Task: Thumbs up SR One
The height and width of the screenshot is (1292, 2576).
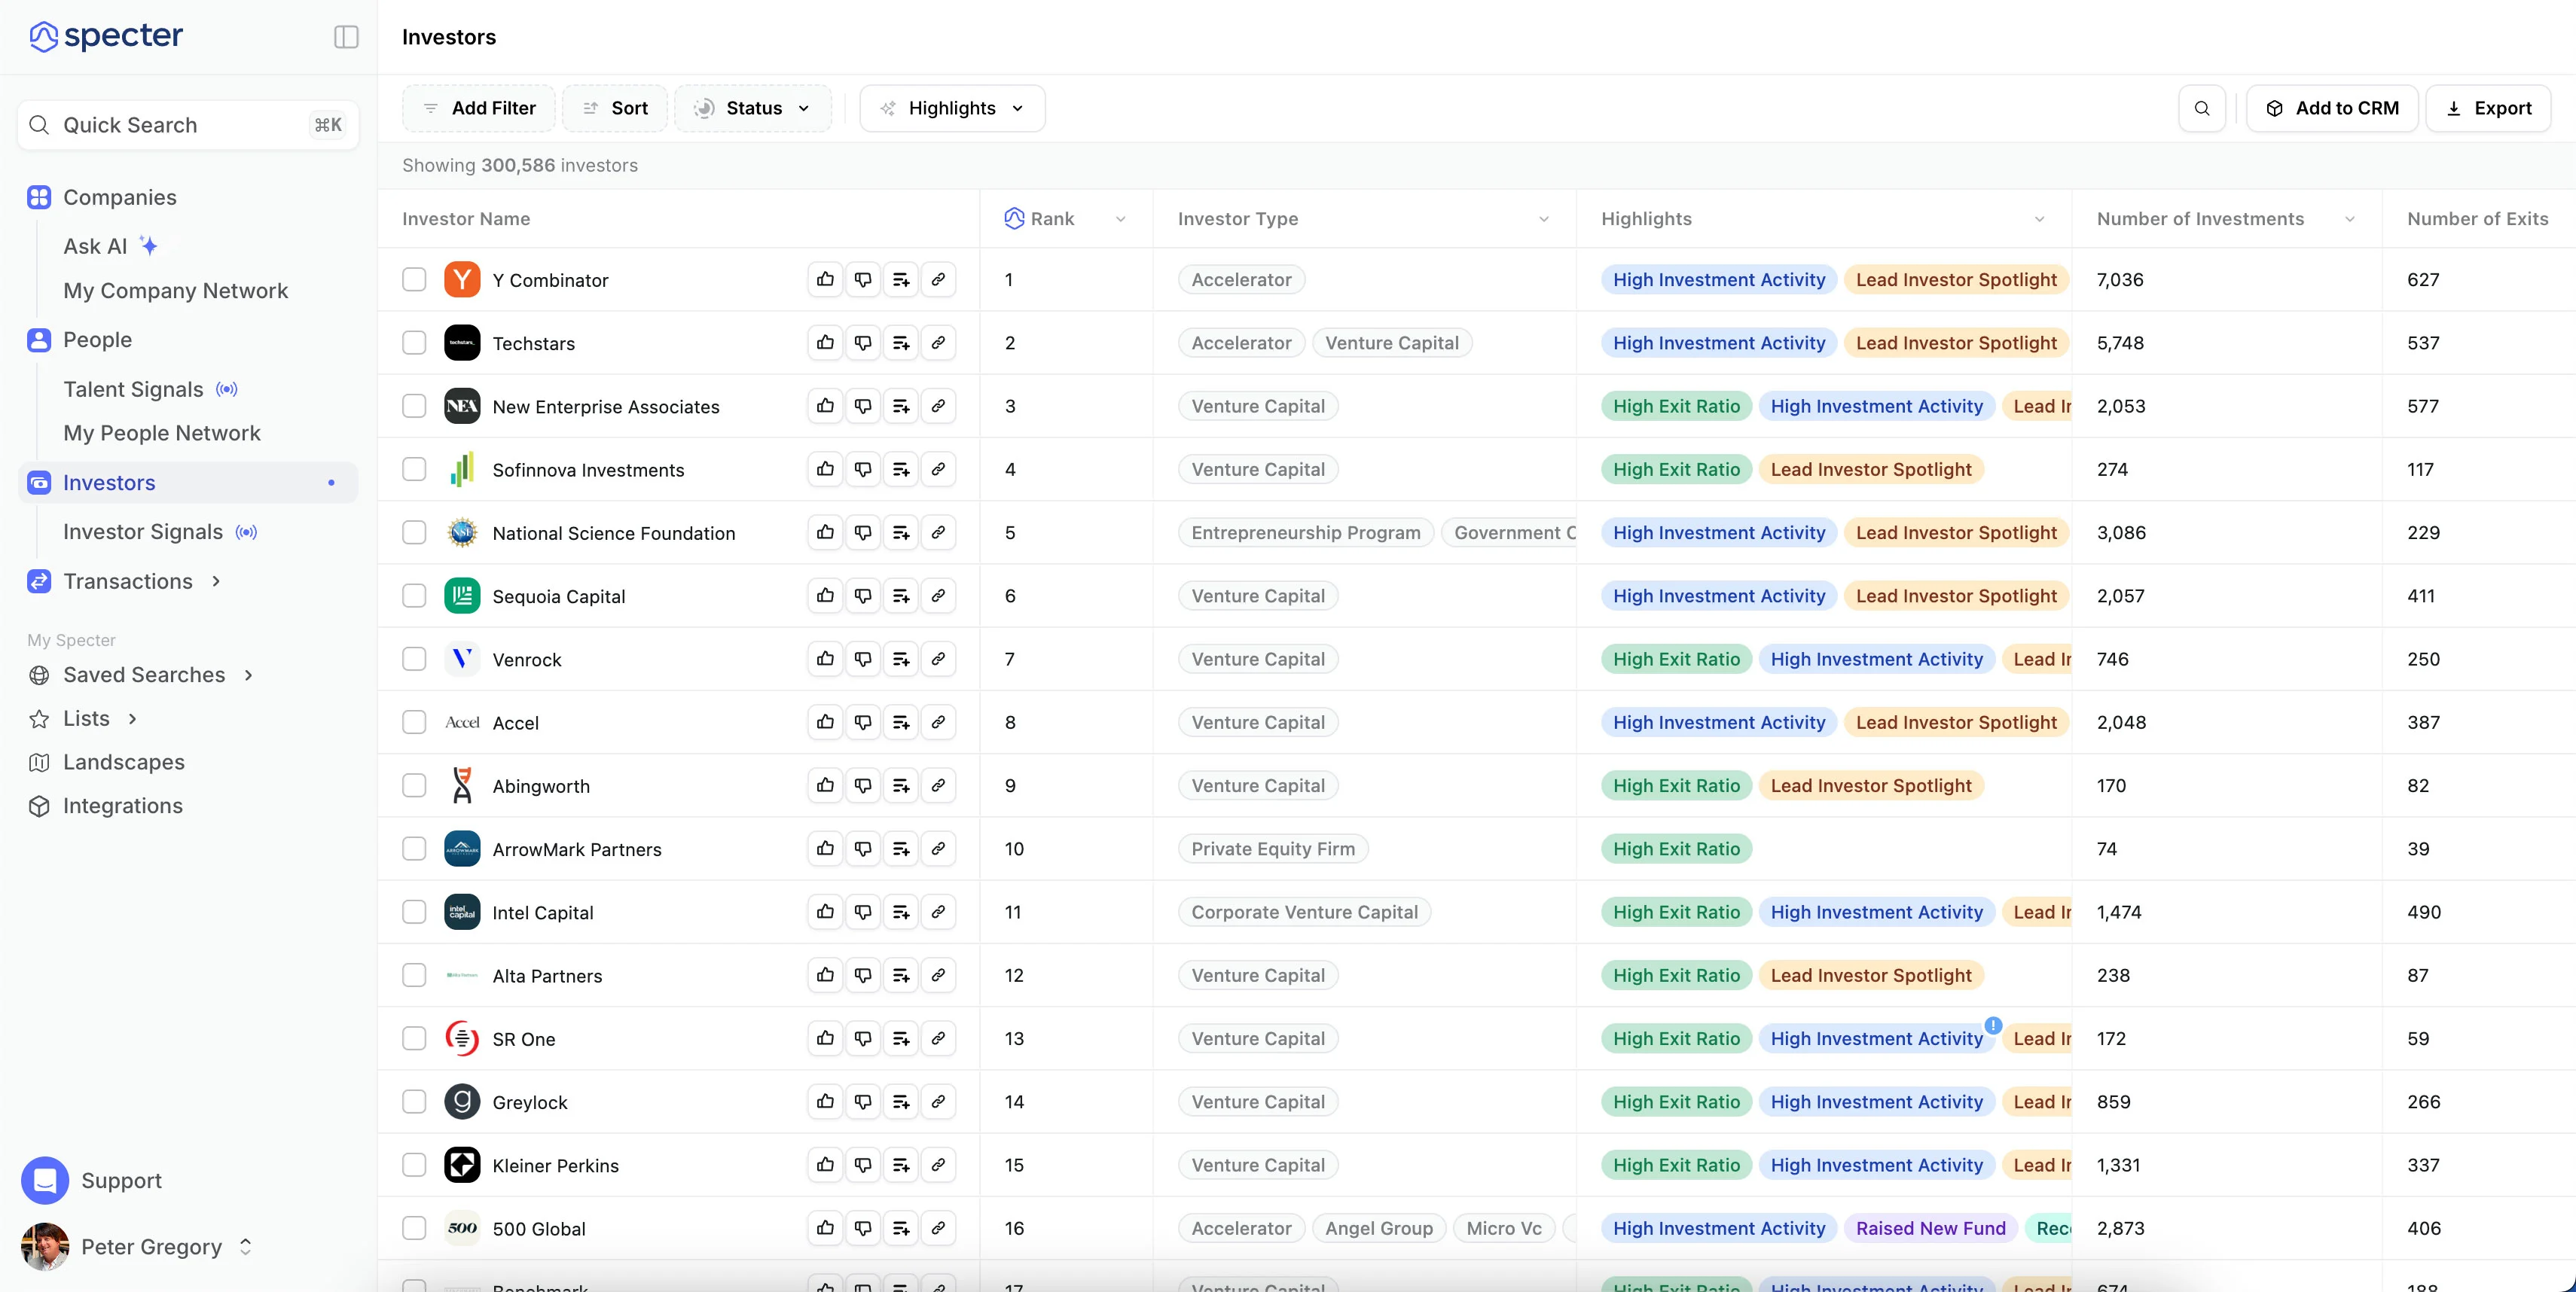Action: coord(825,1038)
